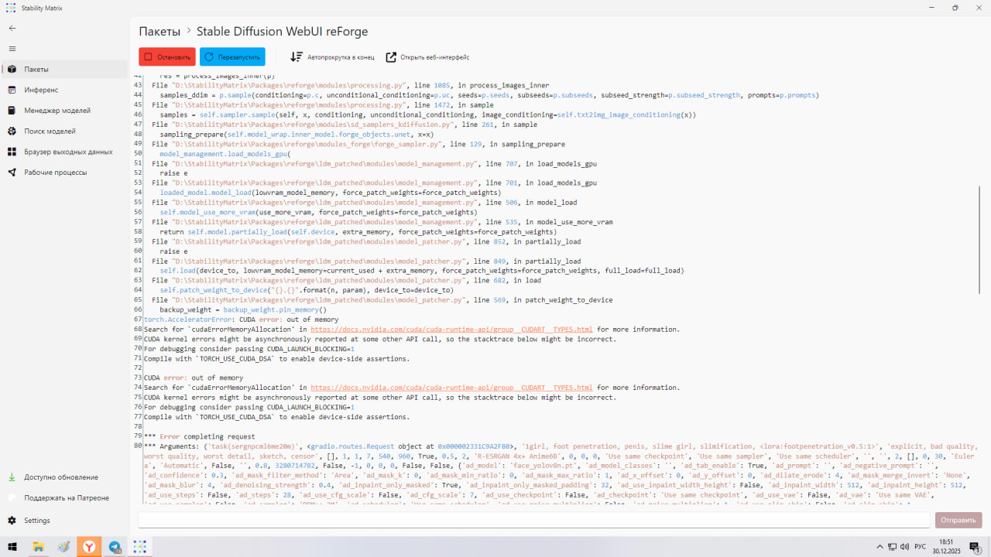Open the NVIDIA docs link on line 74
The image size is (991, 557).
coord(451,388)
